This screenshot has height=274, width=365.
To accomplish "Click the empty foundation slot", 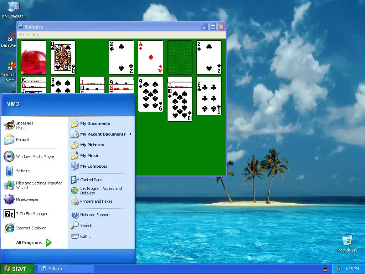I will tap(180, 57).
